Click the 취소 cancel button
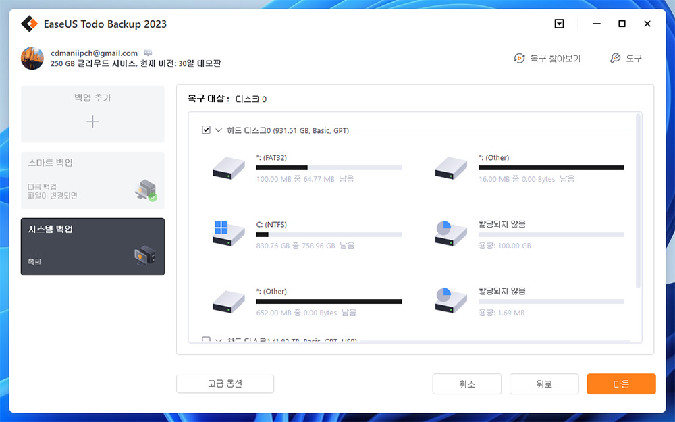Screen dimensions: 675x422 coord(467,384)
